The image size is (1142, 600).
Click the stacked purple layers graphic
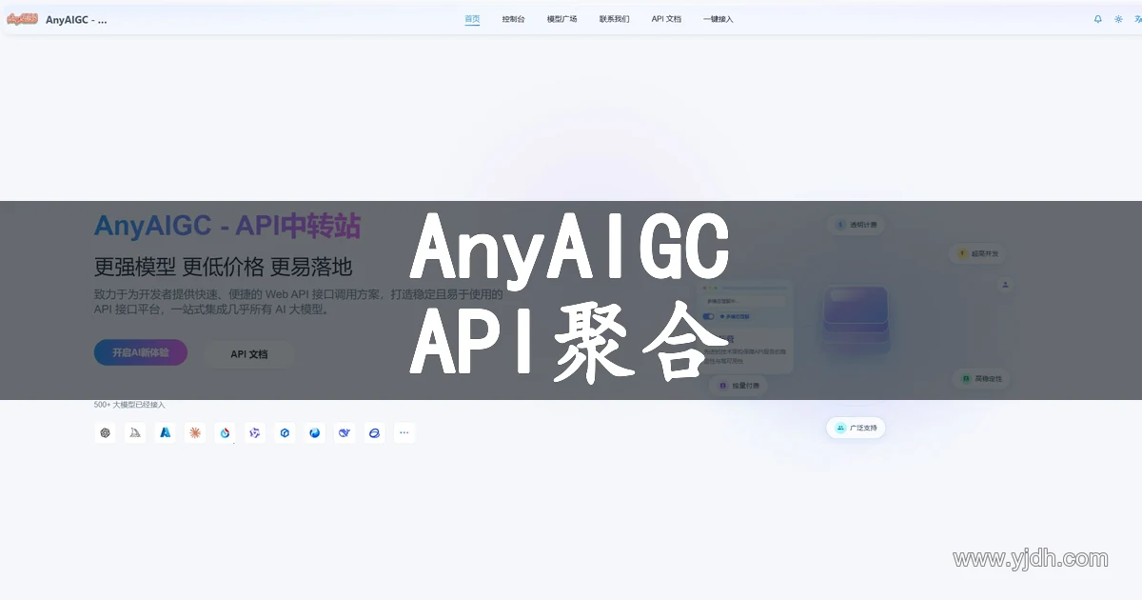coord(856,320)
